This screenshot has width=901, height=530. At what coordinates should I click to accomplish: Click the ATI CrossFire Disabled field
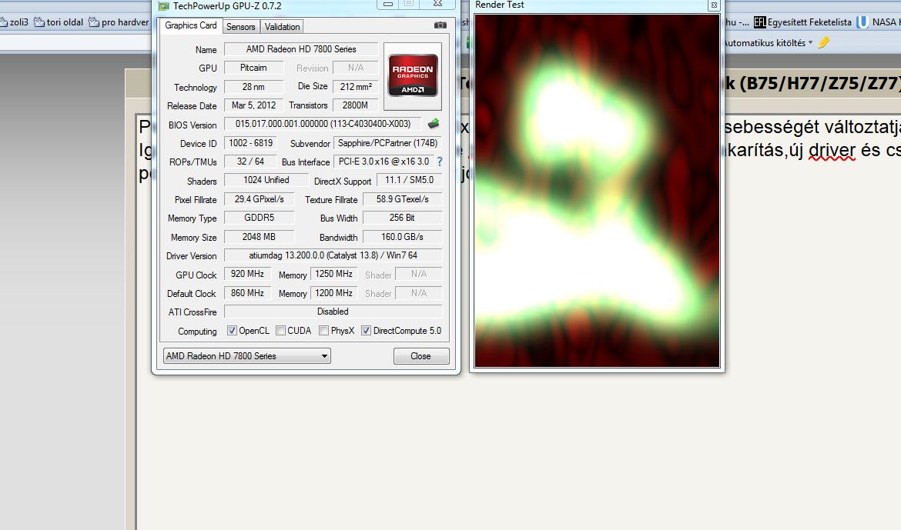333,312
